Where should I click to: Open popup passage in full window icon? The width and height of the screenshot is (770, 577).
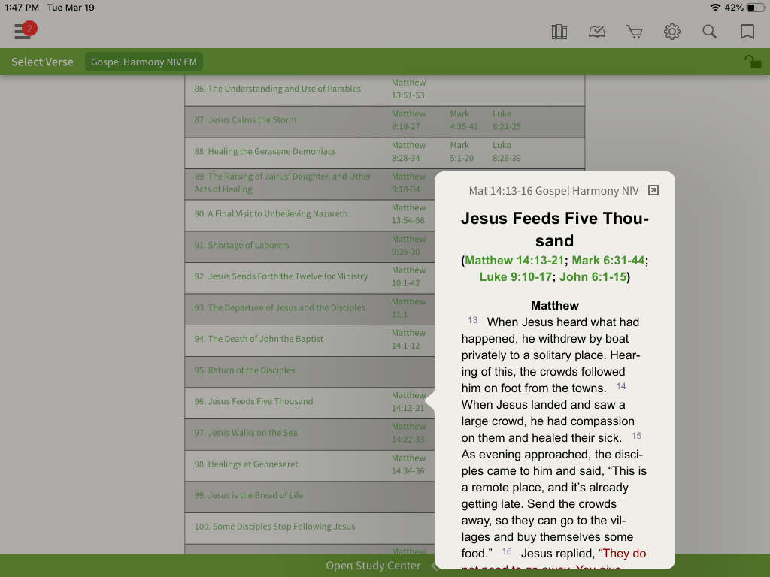(x=653, y=190)
